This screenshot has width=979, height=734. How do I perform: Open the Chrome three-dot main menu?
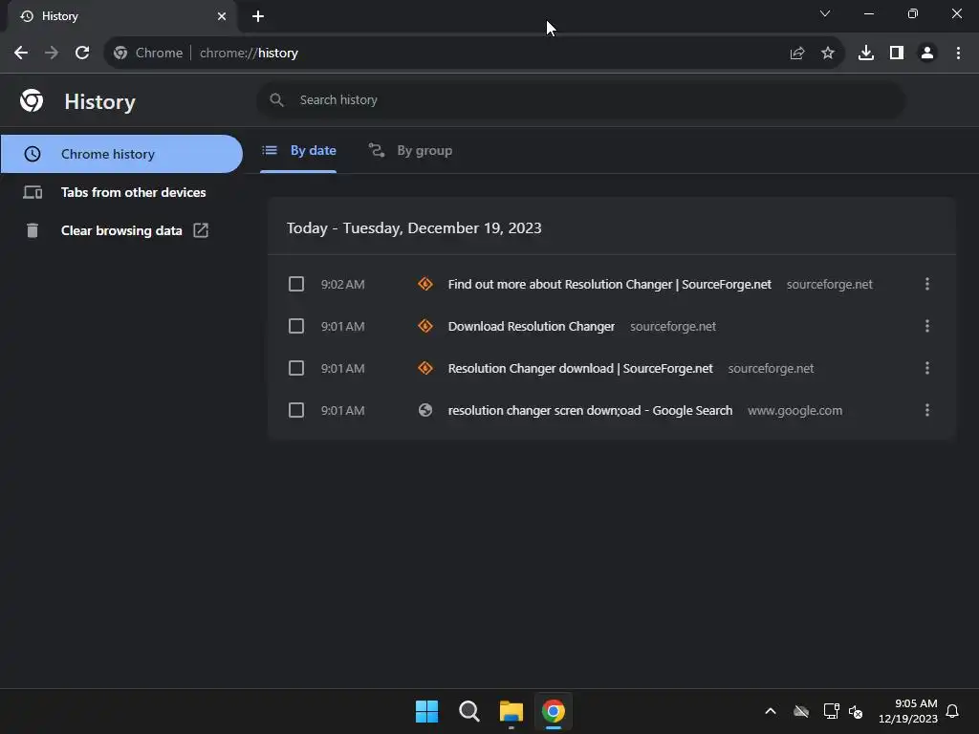tap(958, 54)
